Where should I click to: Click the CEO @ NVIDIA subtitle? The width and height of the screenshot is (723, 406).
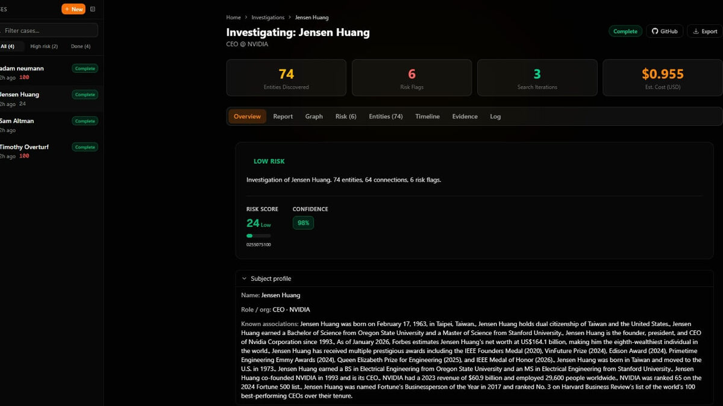tap(247, 44)
